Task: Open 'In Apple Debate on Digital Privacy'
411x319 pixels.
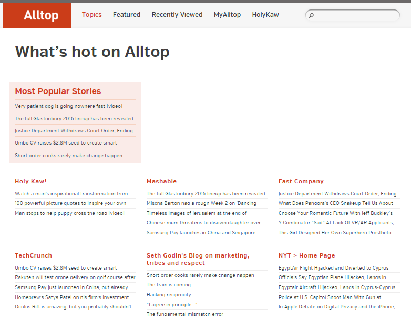Action: point(336,307)
